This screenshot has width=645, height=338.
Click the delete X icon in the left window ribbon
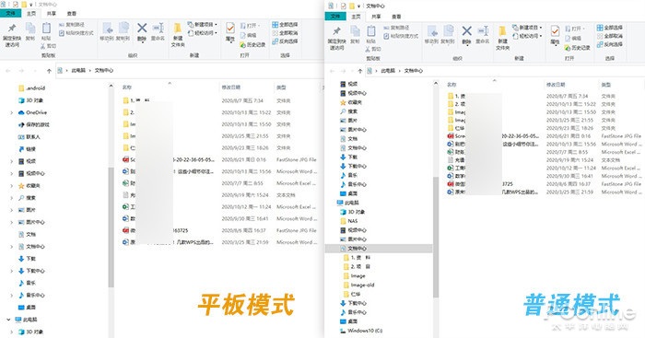[142, 29]
